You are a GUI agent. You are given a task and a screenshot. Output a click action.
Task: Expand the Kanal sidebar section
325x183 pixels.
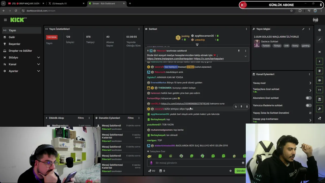point(39,64)
